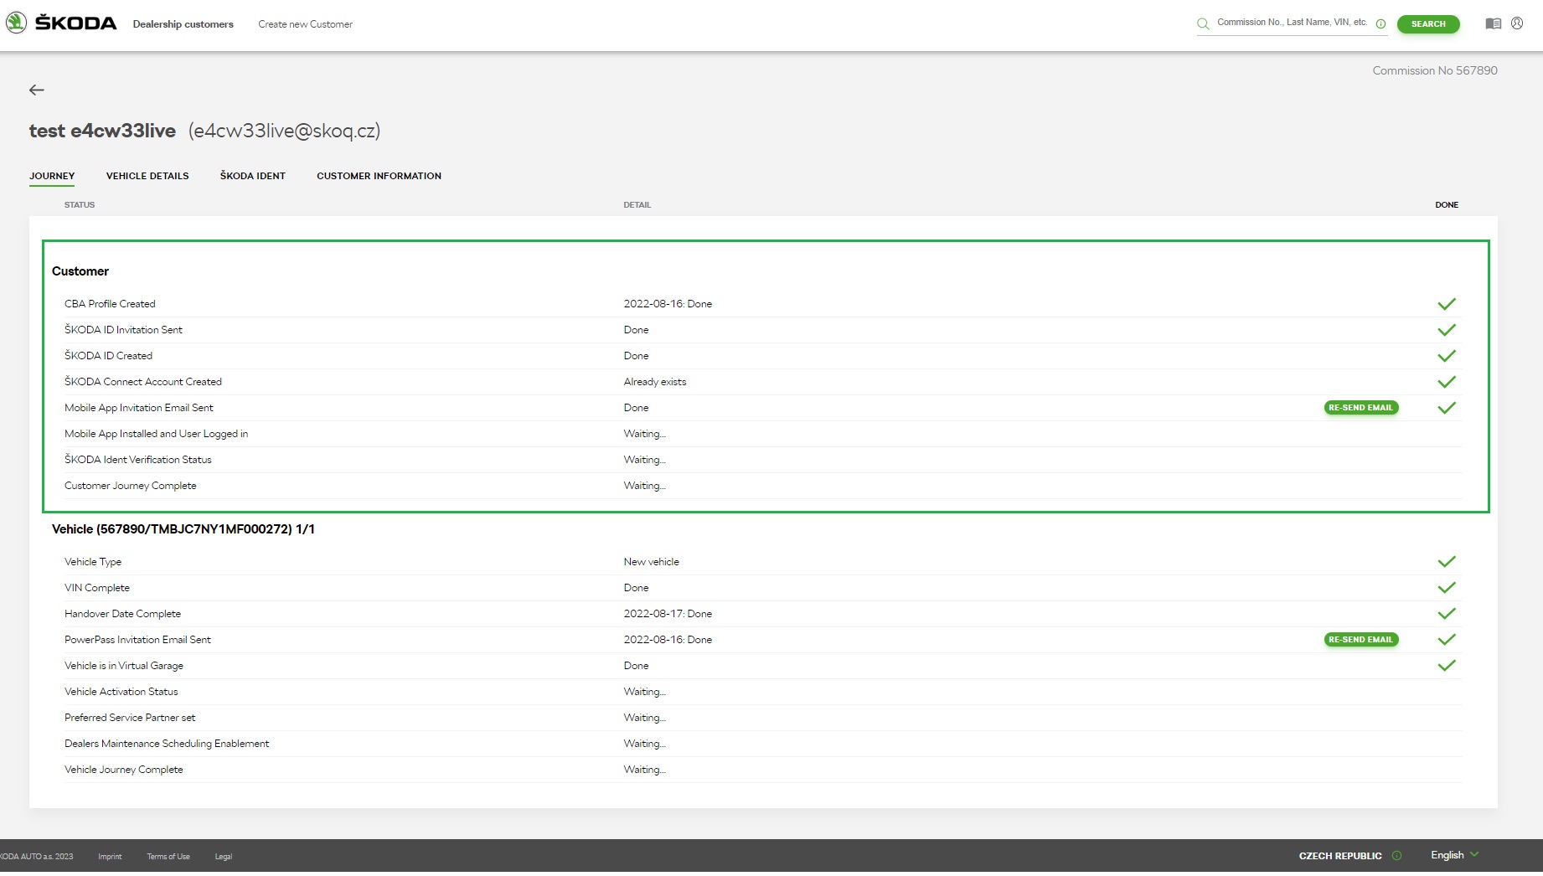The image size is (1543, 876).
Task: Go back using the left arrow icon
Action: [37, 90]
